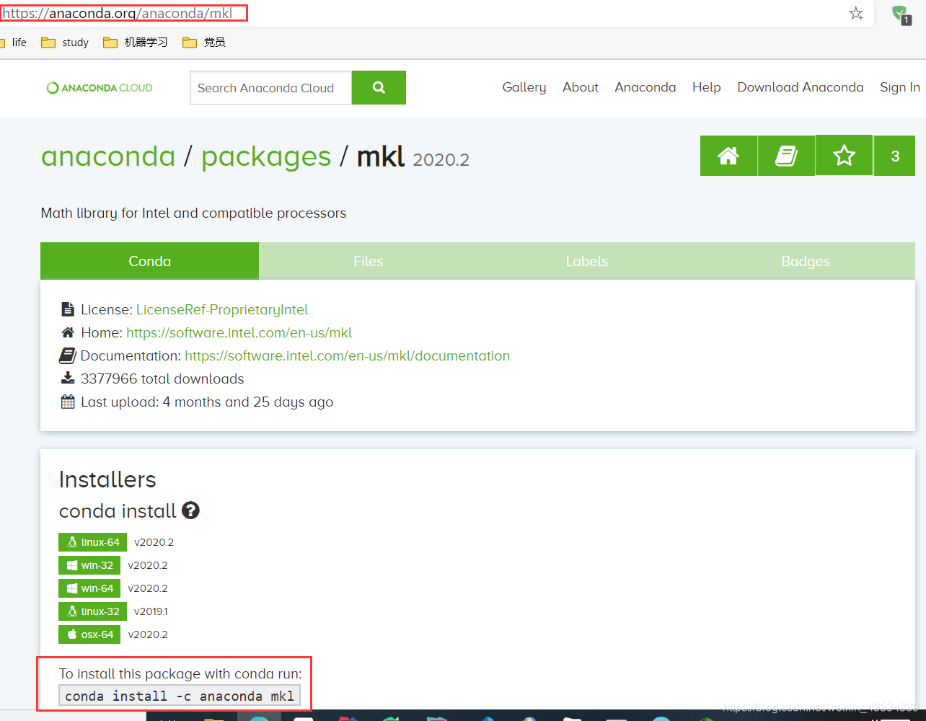Select the win-64 installer badge
This screenshot has width=926, height=721.
click(89, 588)
